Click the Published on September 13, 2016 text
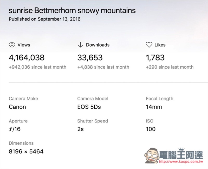The height and width of the screenshot is (169, 208). [x=44, y=19]
